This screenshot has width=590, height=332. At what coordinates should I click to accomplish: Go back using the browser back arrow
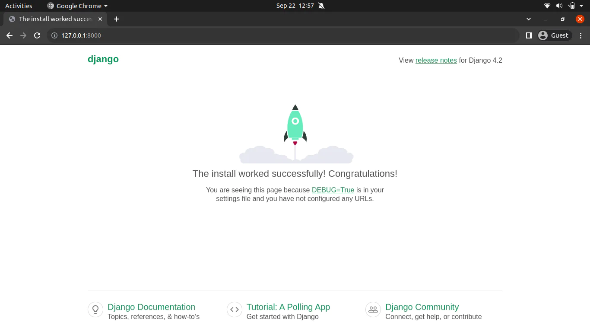click(x=10, y=35)
